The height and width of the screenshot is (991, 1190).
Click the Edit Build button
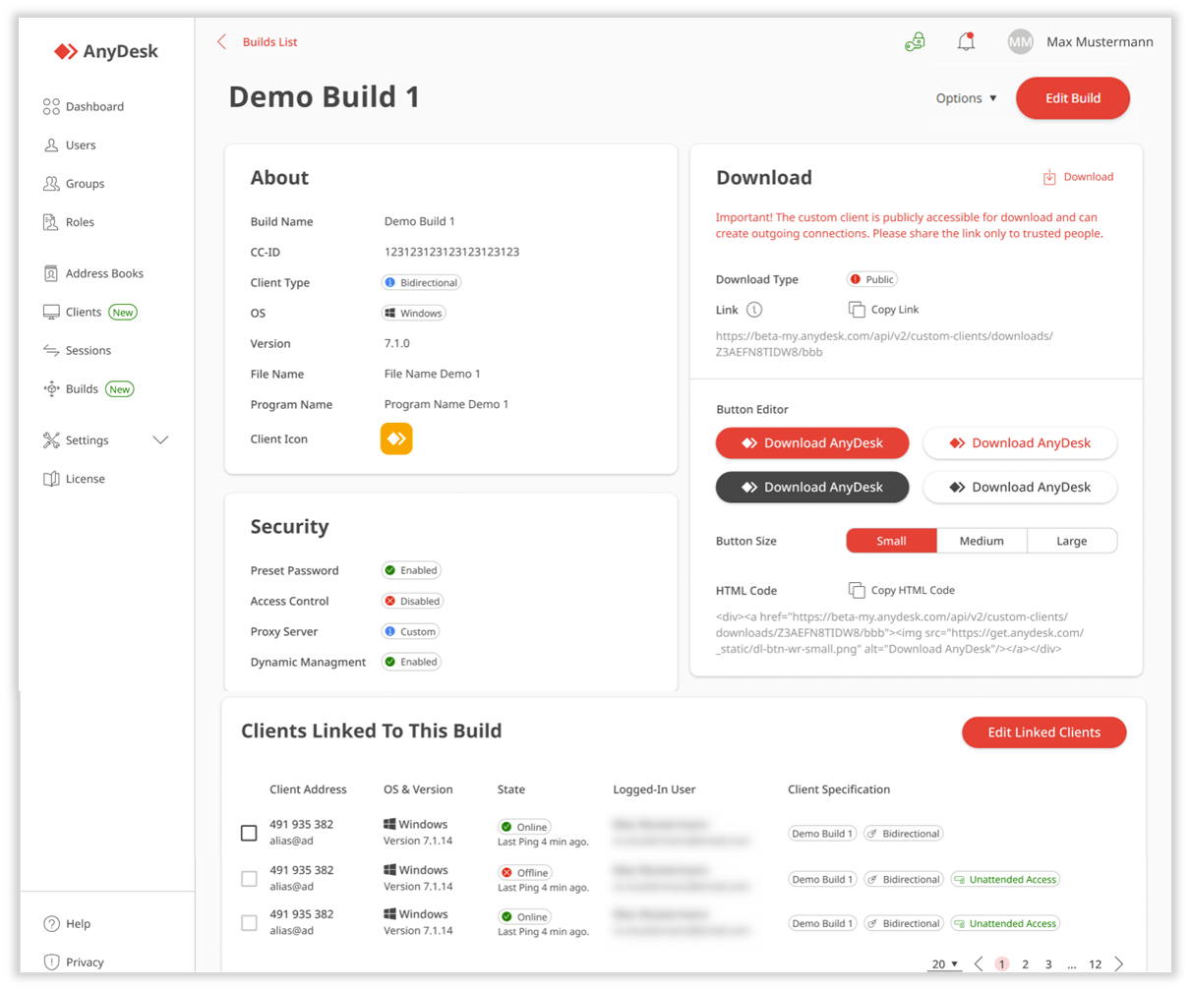click(x=1072, y=98)
